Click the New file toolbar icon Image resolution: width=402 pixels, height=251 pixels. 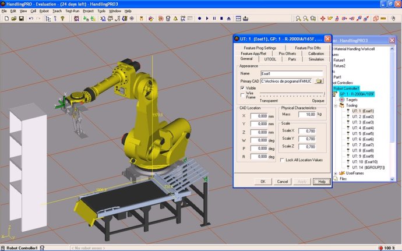point(5,19)
